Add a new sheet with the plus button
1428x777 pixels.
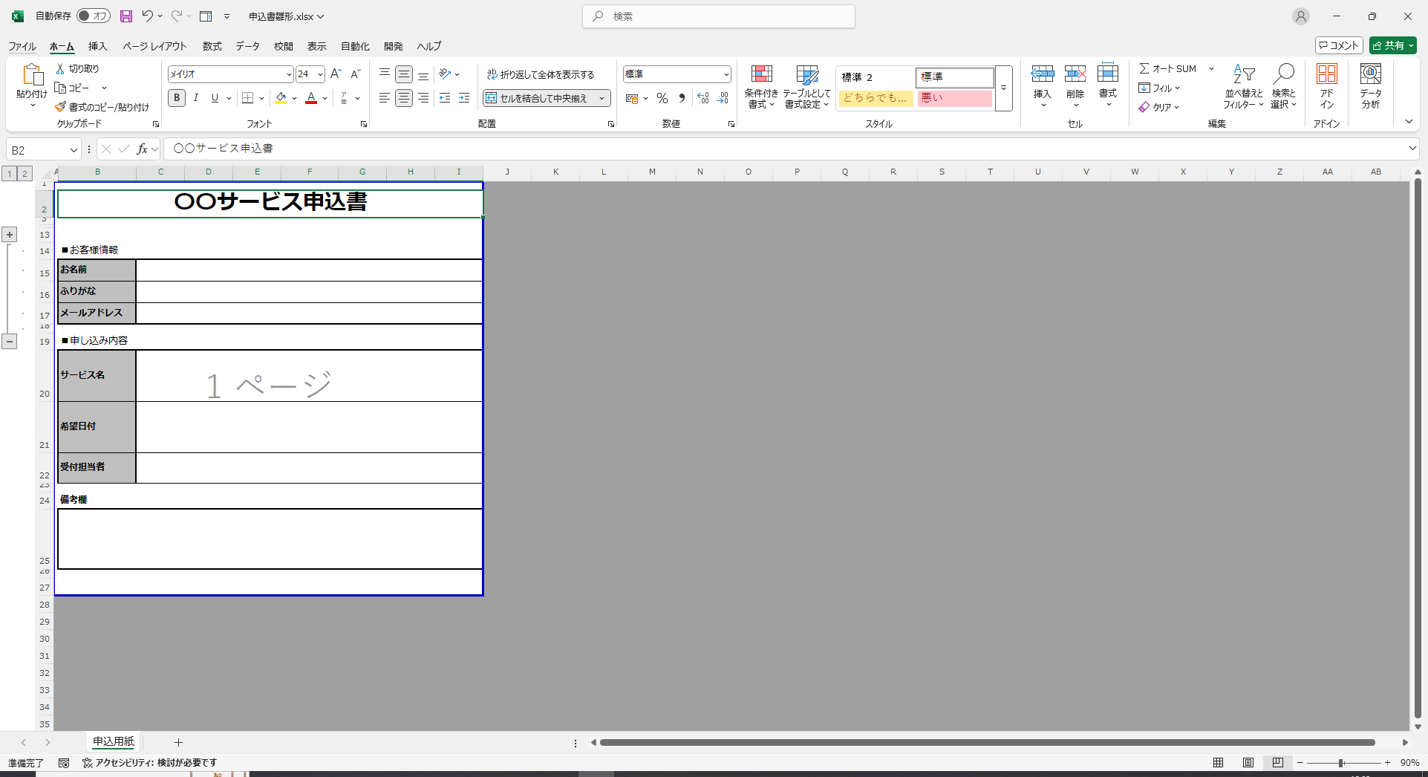(178, 742)
